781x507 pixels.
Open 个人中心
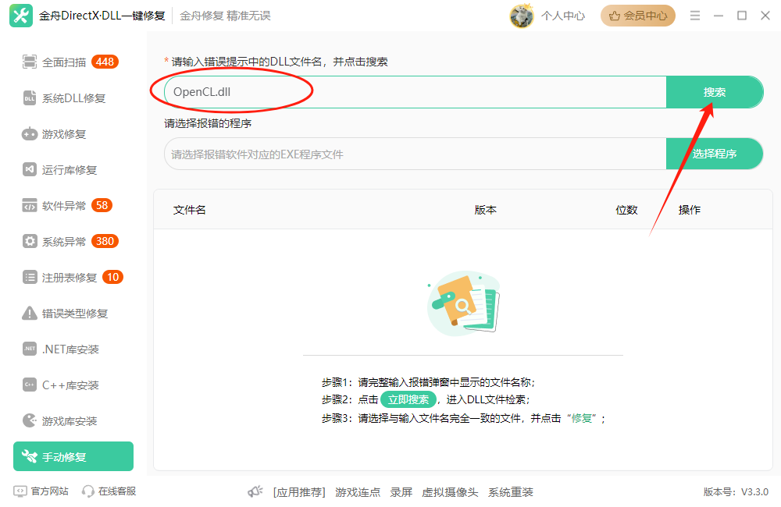click(563, 16)
